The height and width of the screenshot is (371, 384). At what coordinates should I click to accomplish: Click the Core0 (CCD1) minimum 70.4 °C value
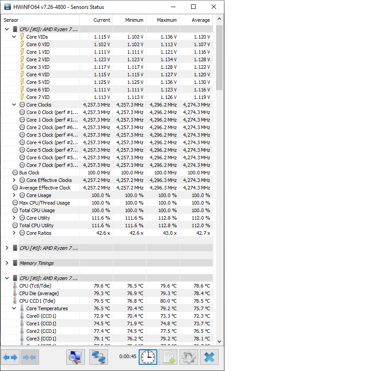coord(135,316)
